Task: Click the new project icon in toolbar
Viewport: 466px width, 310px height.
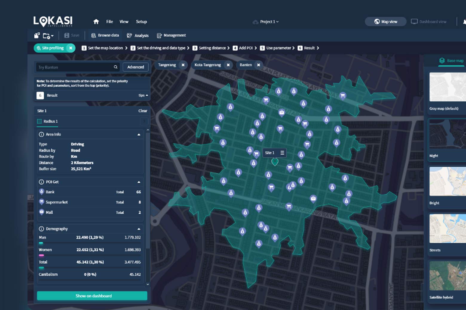Action: (37, 35)
